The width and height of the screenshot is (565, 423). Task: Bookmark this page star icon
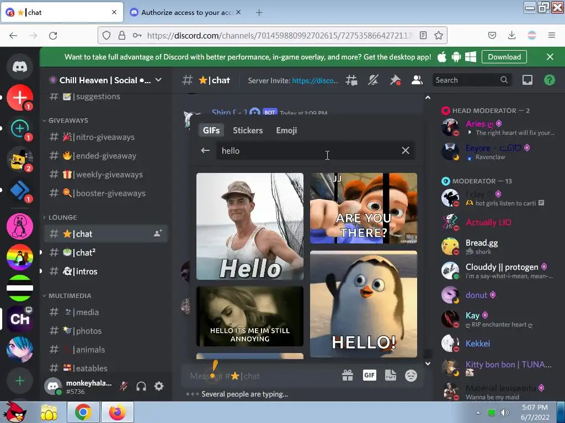coord(439,35)
